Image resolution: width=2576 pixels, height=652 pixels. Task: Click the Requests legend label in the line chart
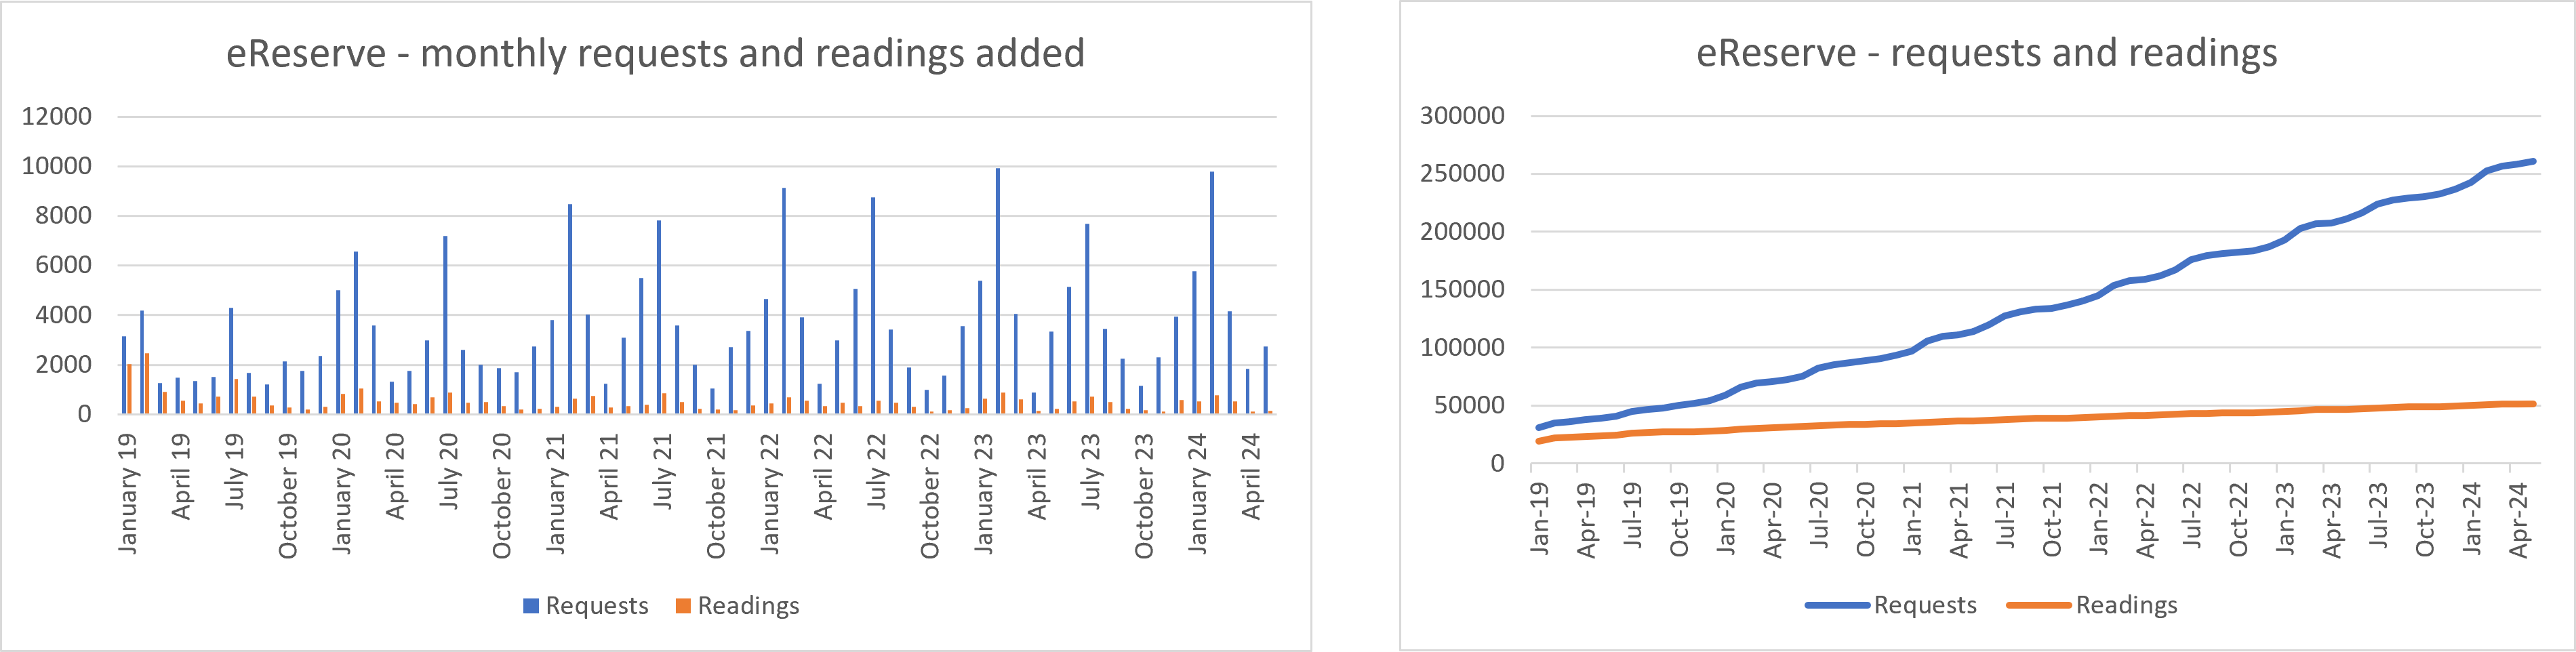[1925, 605]
